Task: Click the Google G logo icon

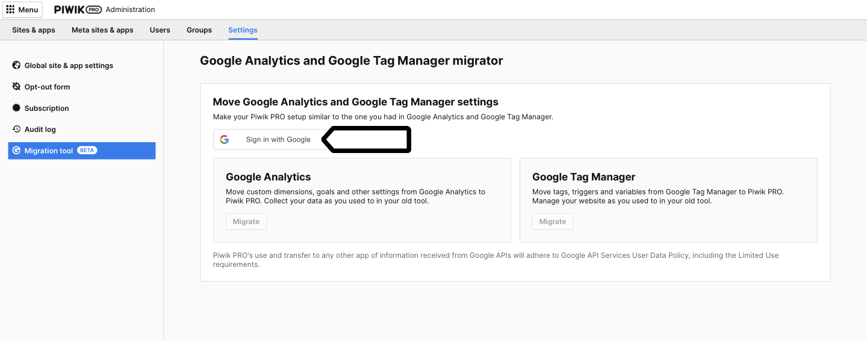Action: pos(225,139)
